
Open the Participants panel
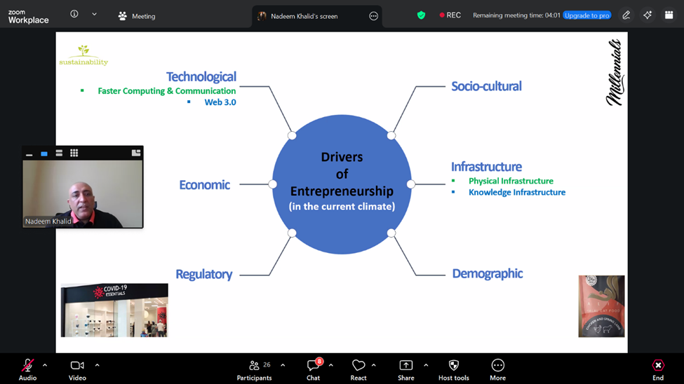point(254,369)
